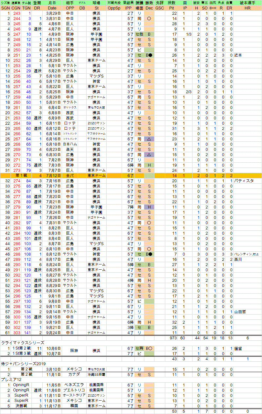Click CGN value 251

coord(15,55)
